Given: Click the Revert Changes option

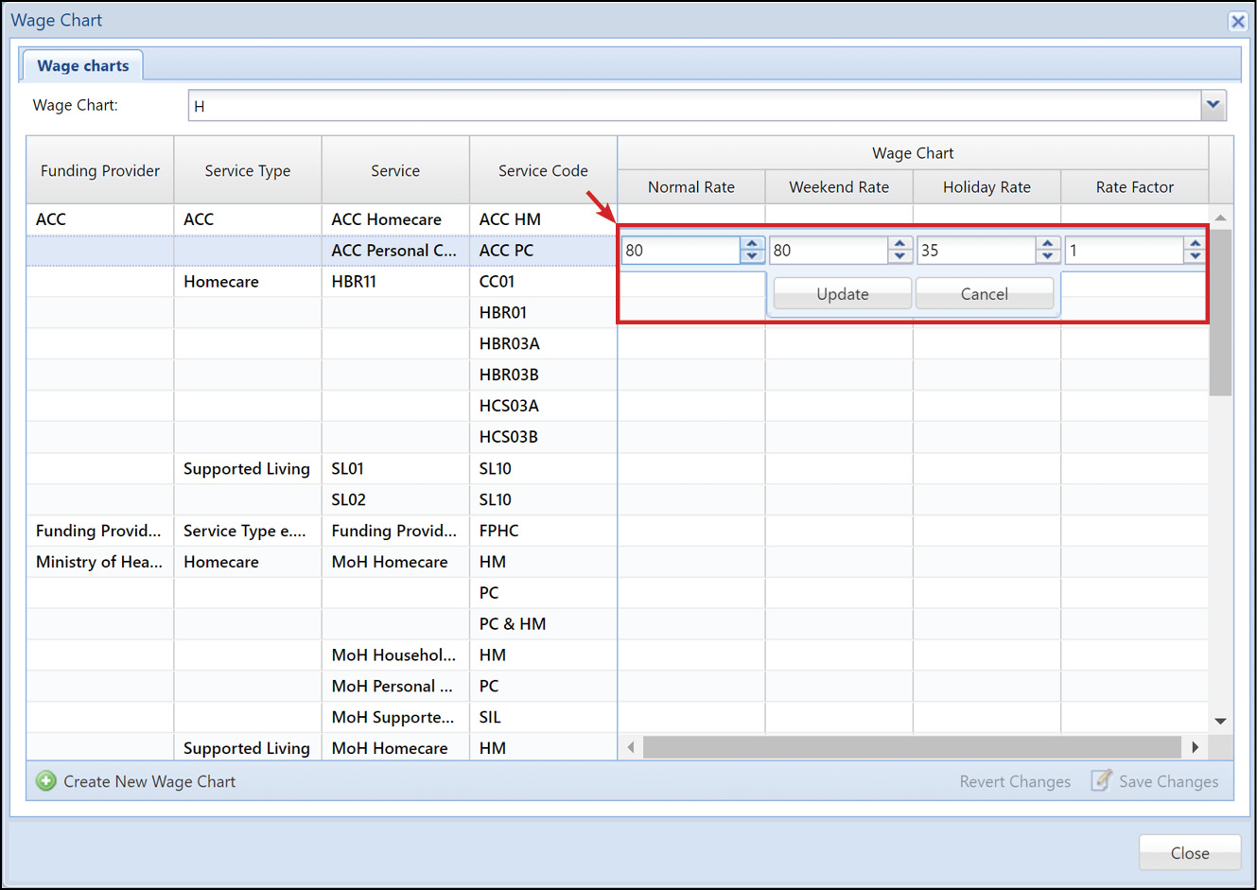Looking at the screenshot, I should pos(1015,781).
